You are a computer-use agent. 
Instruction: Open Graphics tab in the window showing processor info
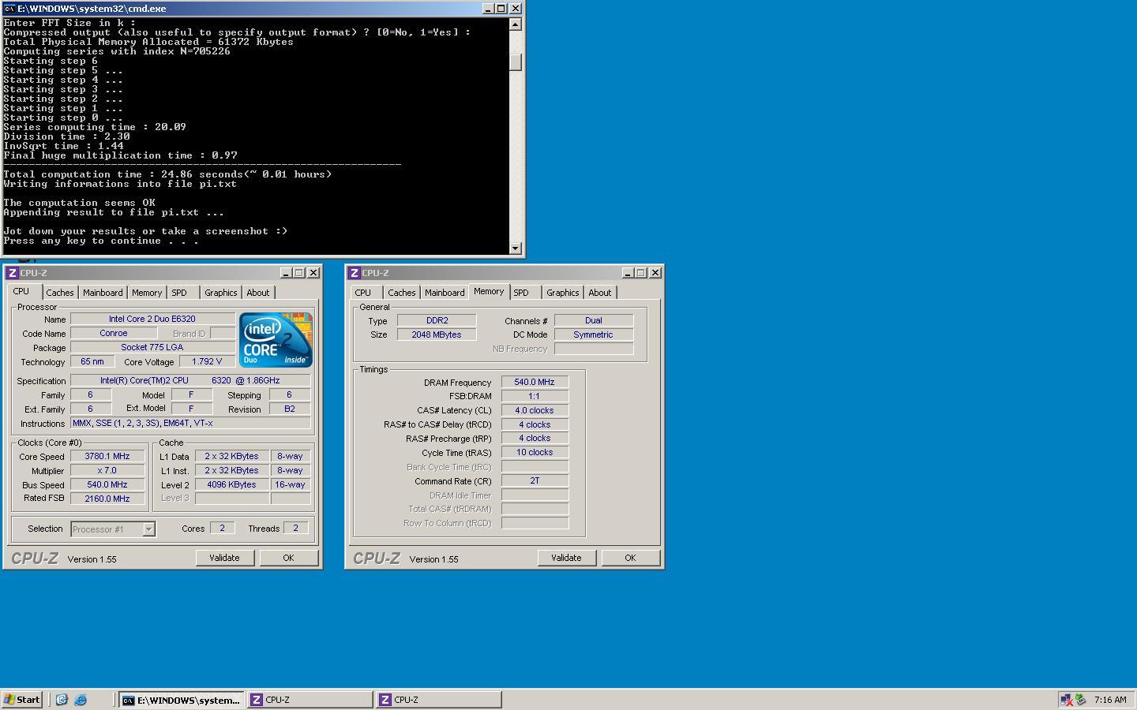(221, 293)
